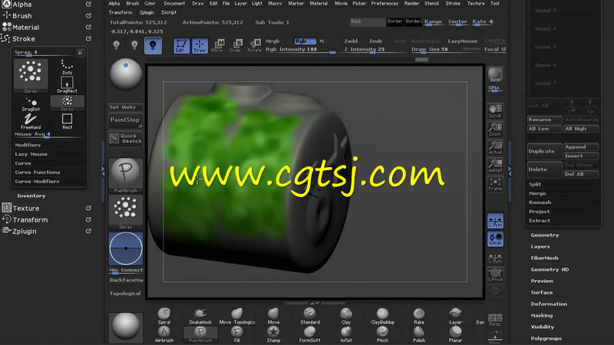Click the Zoom canvas icon
The image size is (614, 345).
(x=495, y=130)
